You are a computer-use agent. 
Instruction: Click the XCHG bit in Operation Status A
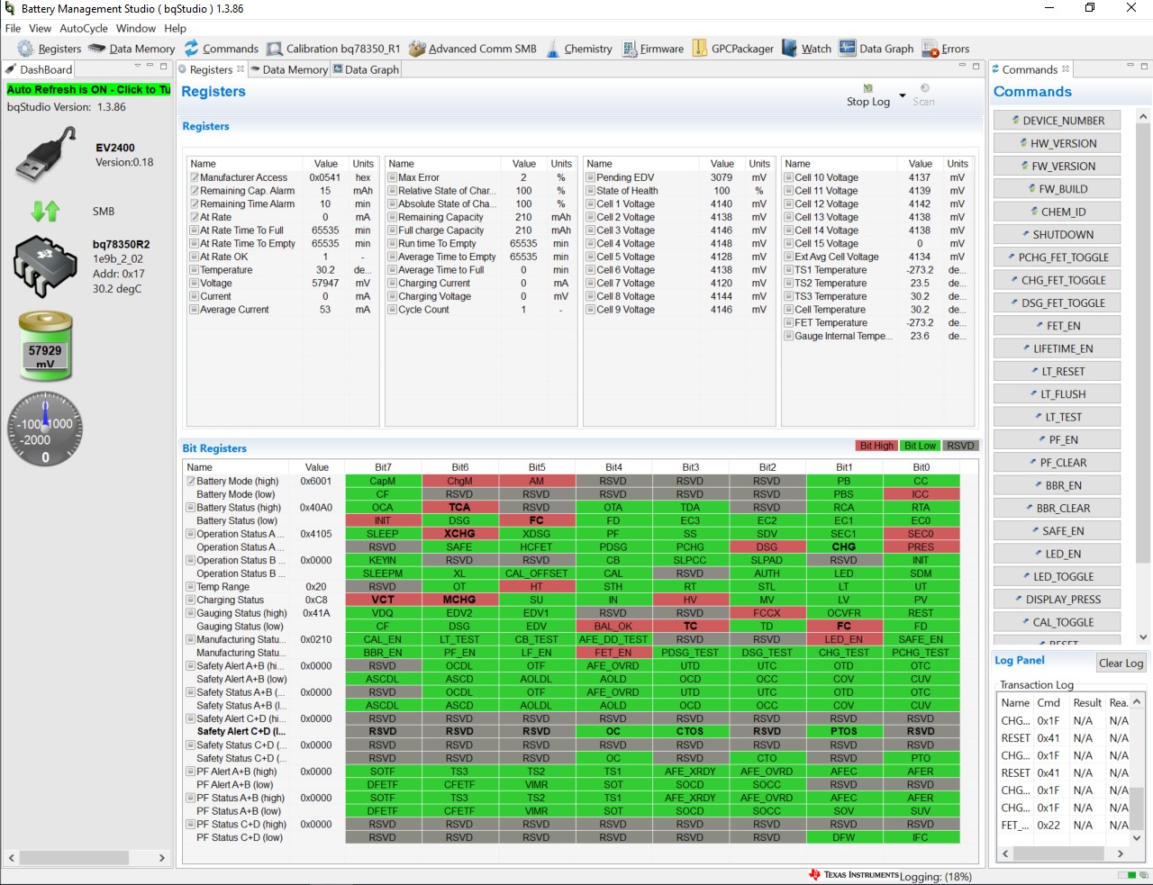point(459,534)
